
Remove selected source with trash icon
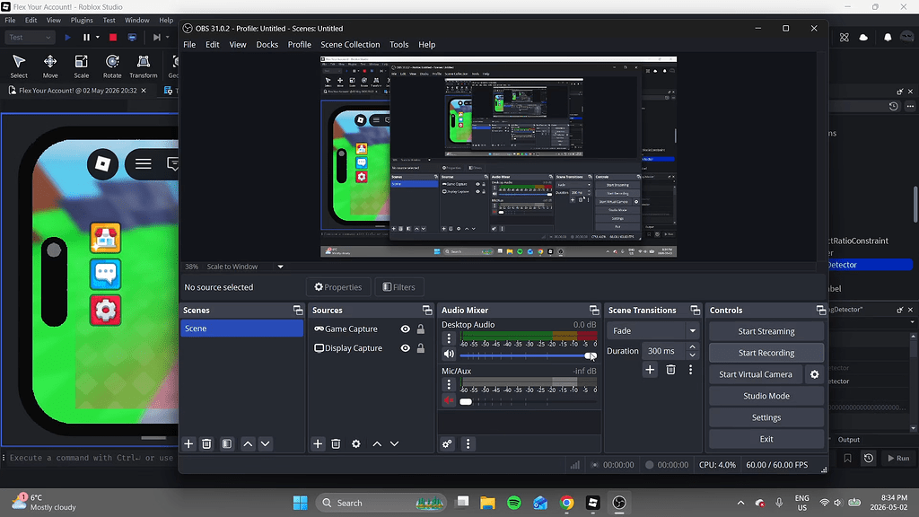coord(336,443)
